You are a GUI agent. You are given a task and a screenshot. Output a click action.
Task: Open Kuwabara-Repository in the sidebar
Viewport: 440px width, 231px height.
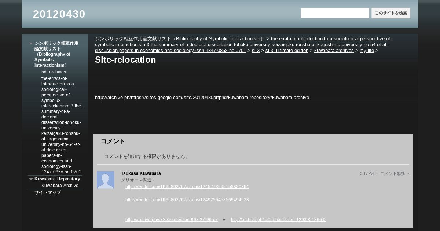click(57, 179)
